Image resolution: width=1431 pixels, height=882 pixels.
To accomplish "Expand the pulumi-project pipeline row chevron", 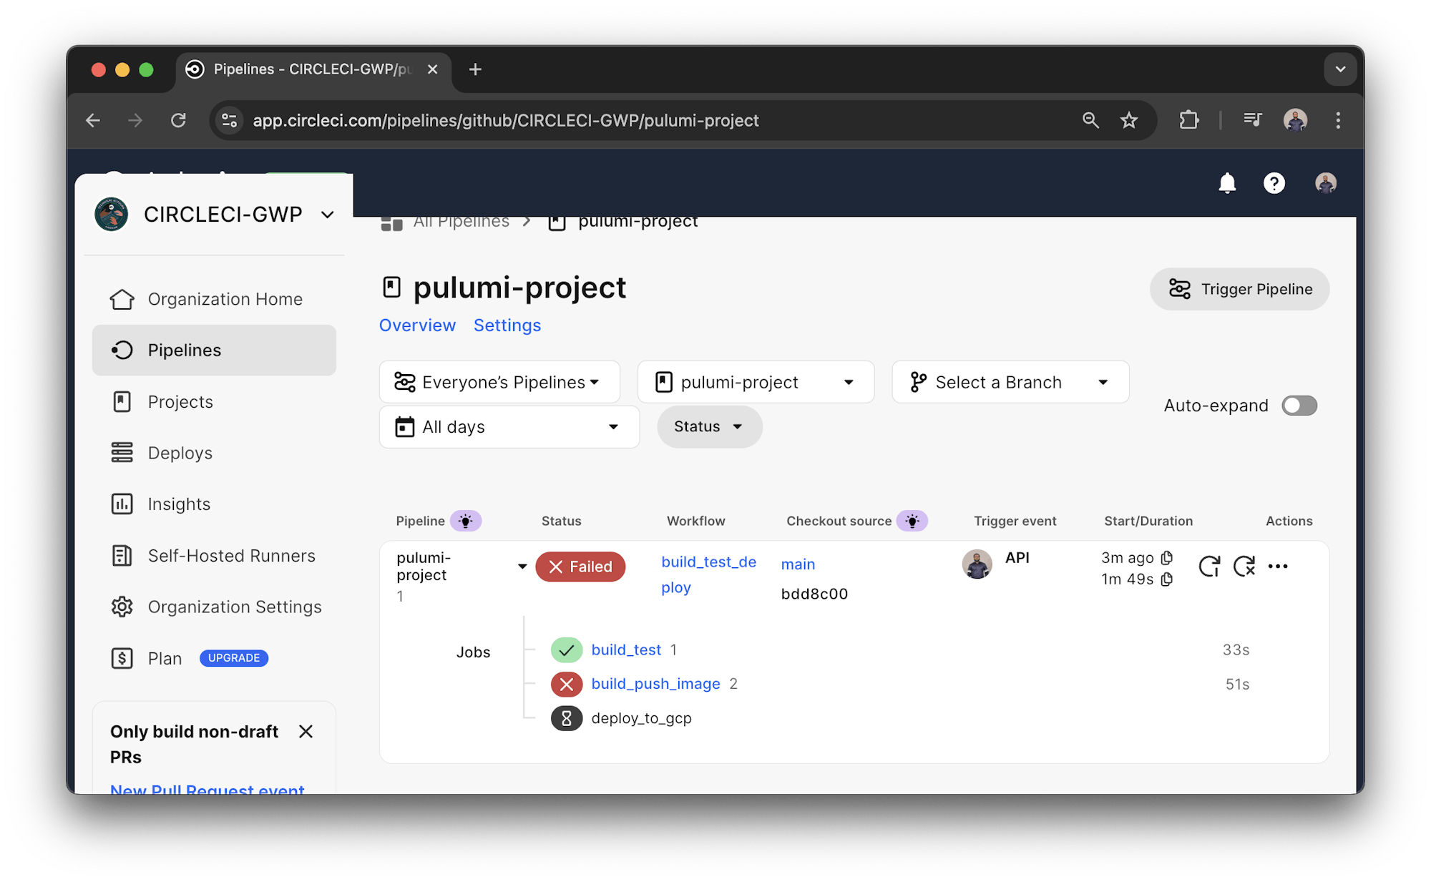I will (x=522, y=565).
